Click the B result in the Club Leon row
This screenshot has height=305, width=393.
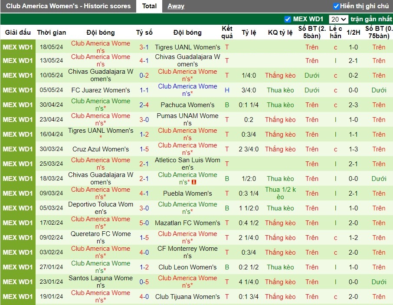(x=227, y=267)
